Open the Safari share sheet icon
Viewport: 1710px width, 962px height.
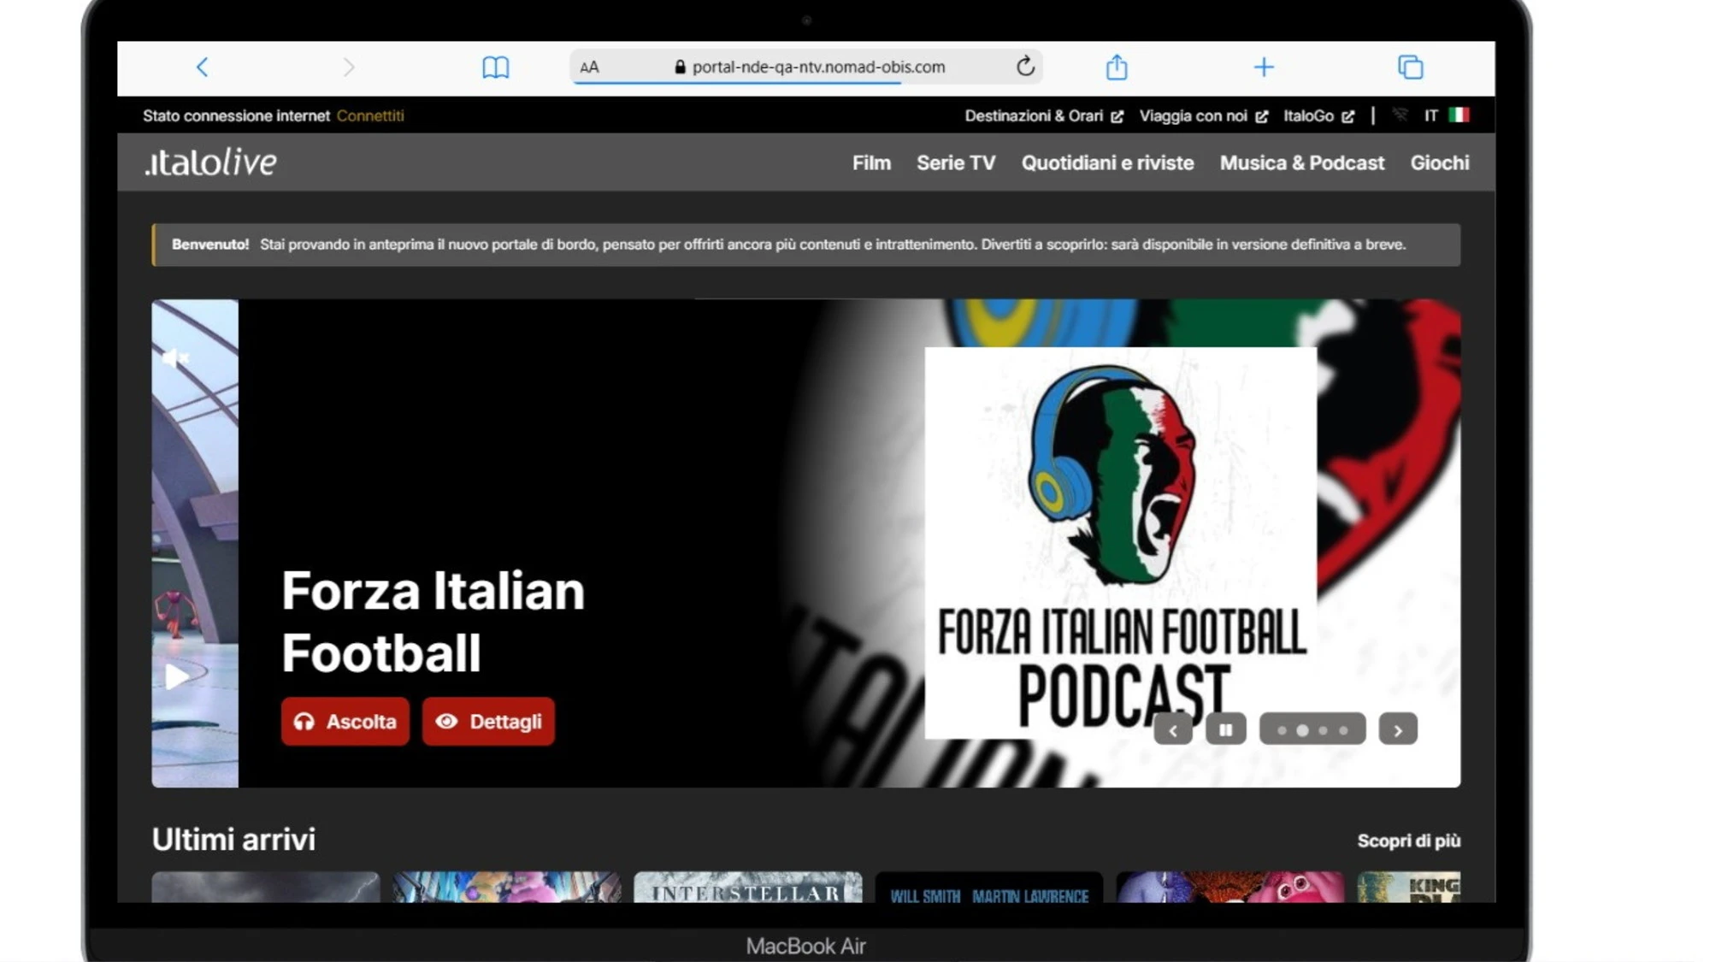[1117, 67]
